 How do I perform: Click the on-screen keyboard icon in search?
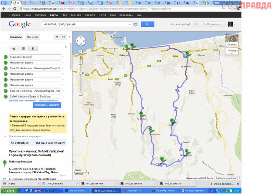[x=135, y=24]
